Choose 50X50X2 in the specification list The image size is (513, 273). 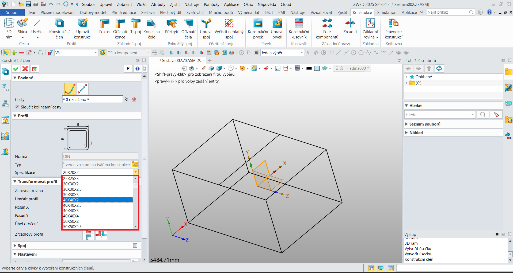[98, 221]
